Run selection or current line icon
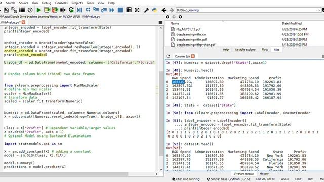 [x=63, y=10]
